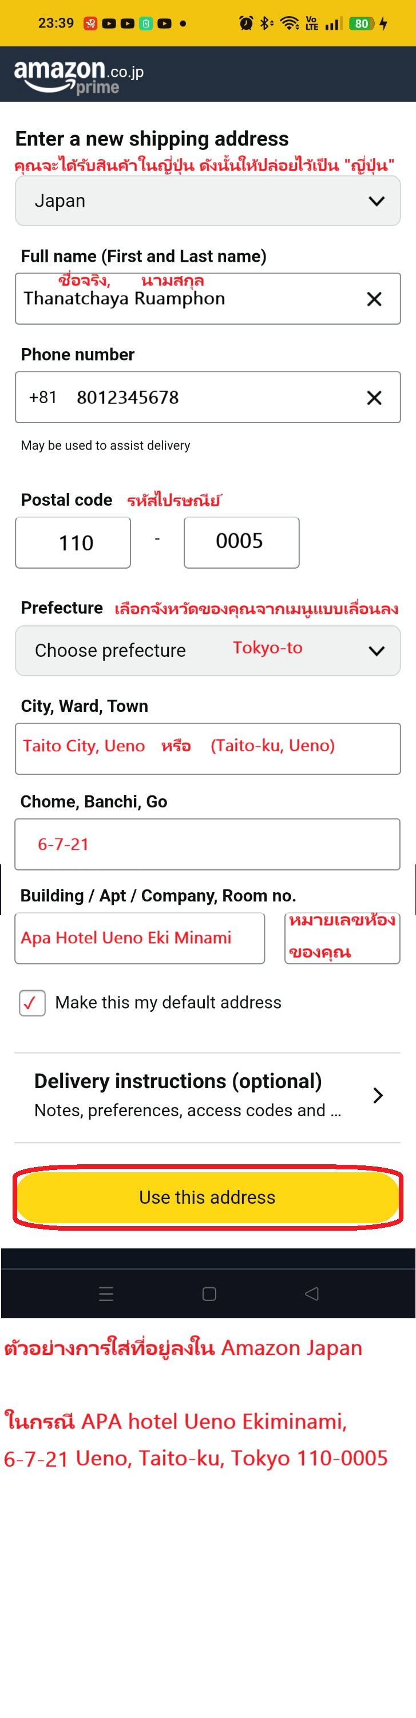Select the +81 country code prefix
The height and width of the screenshot is (1718, 416).
coord(43,397)
